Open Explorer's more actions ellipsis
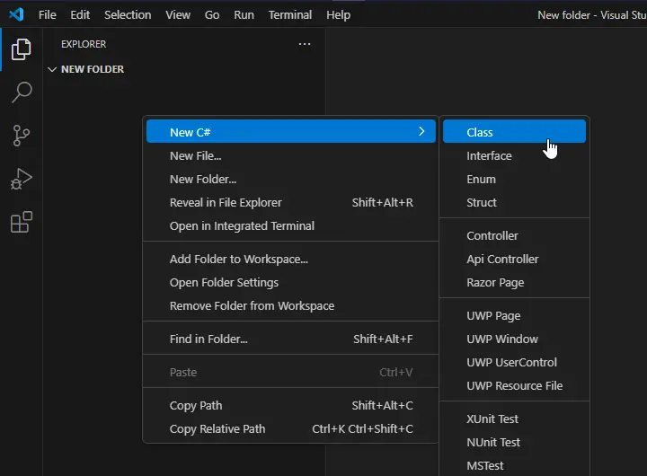 point(305,44)
